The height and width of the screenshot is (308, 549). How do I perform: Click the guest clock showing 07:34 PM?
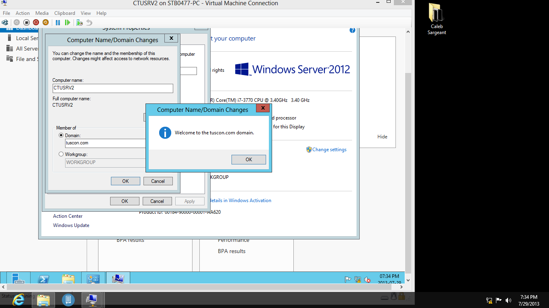pyautogui.click(x=389, y=279)
